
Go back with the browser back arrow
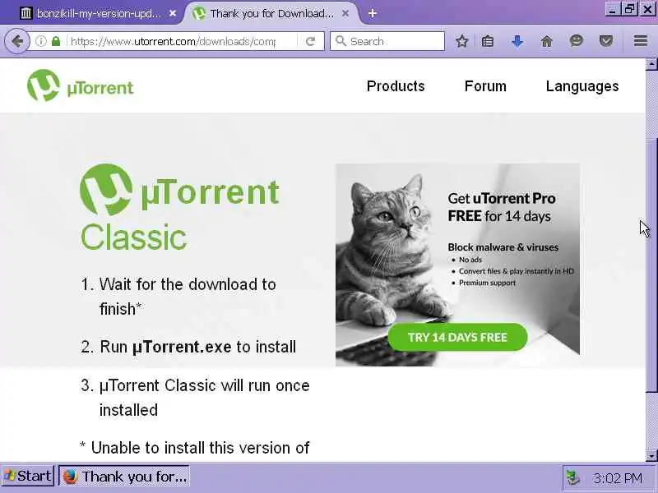pyautogui.click(x=17, y=41)
